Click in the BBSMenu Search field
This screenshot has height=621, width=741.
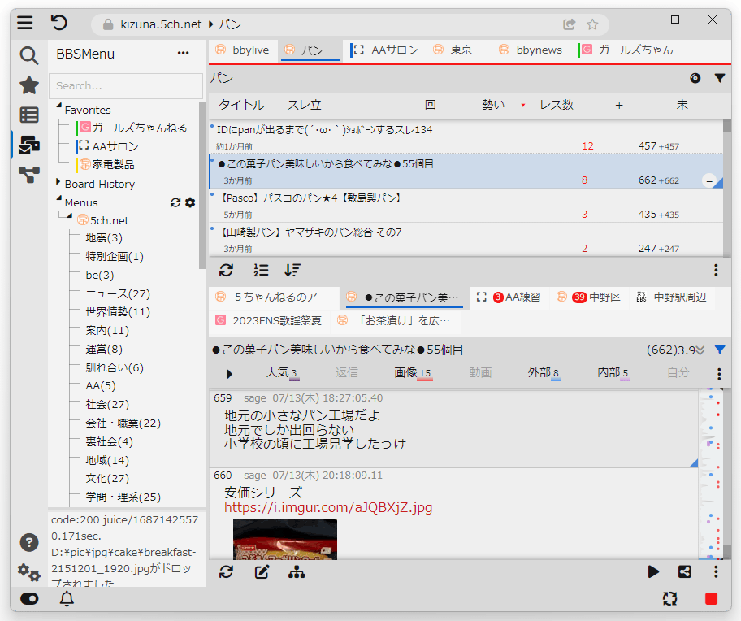[x=126, y=85]
